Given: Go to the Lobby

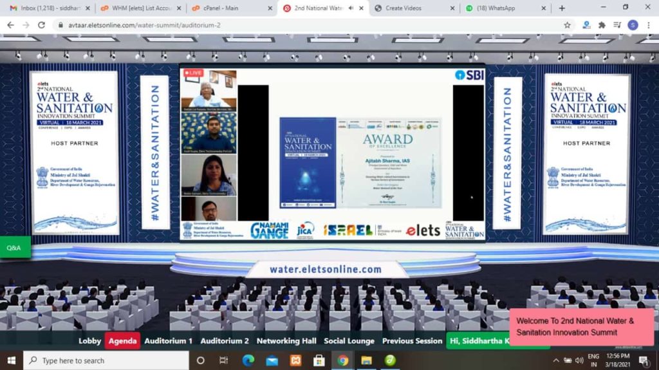Looking at the screenshot, I should pyautogui.click(x=89, y=341).
